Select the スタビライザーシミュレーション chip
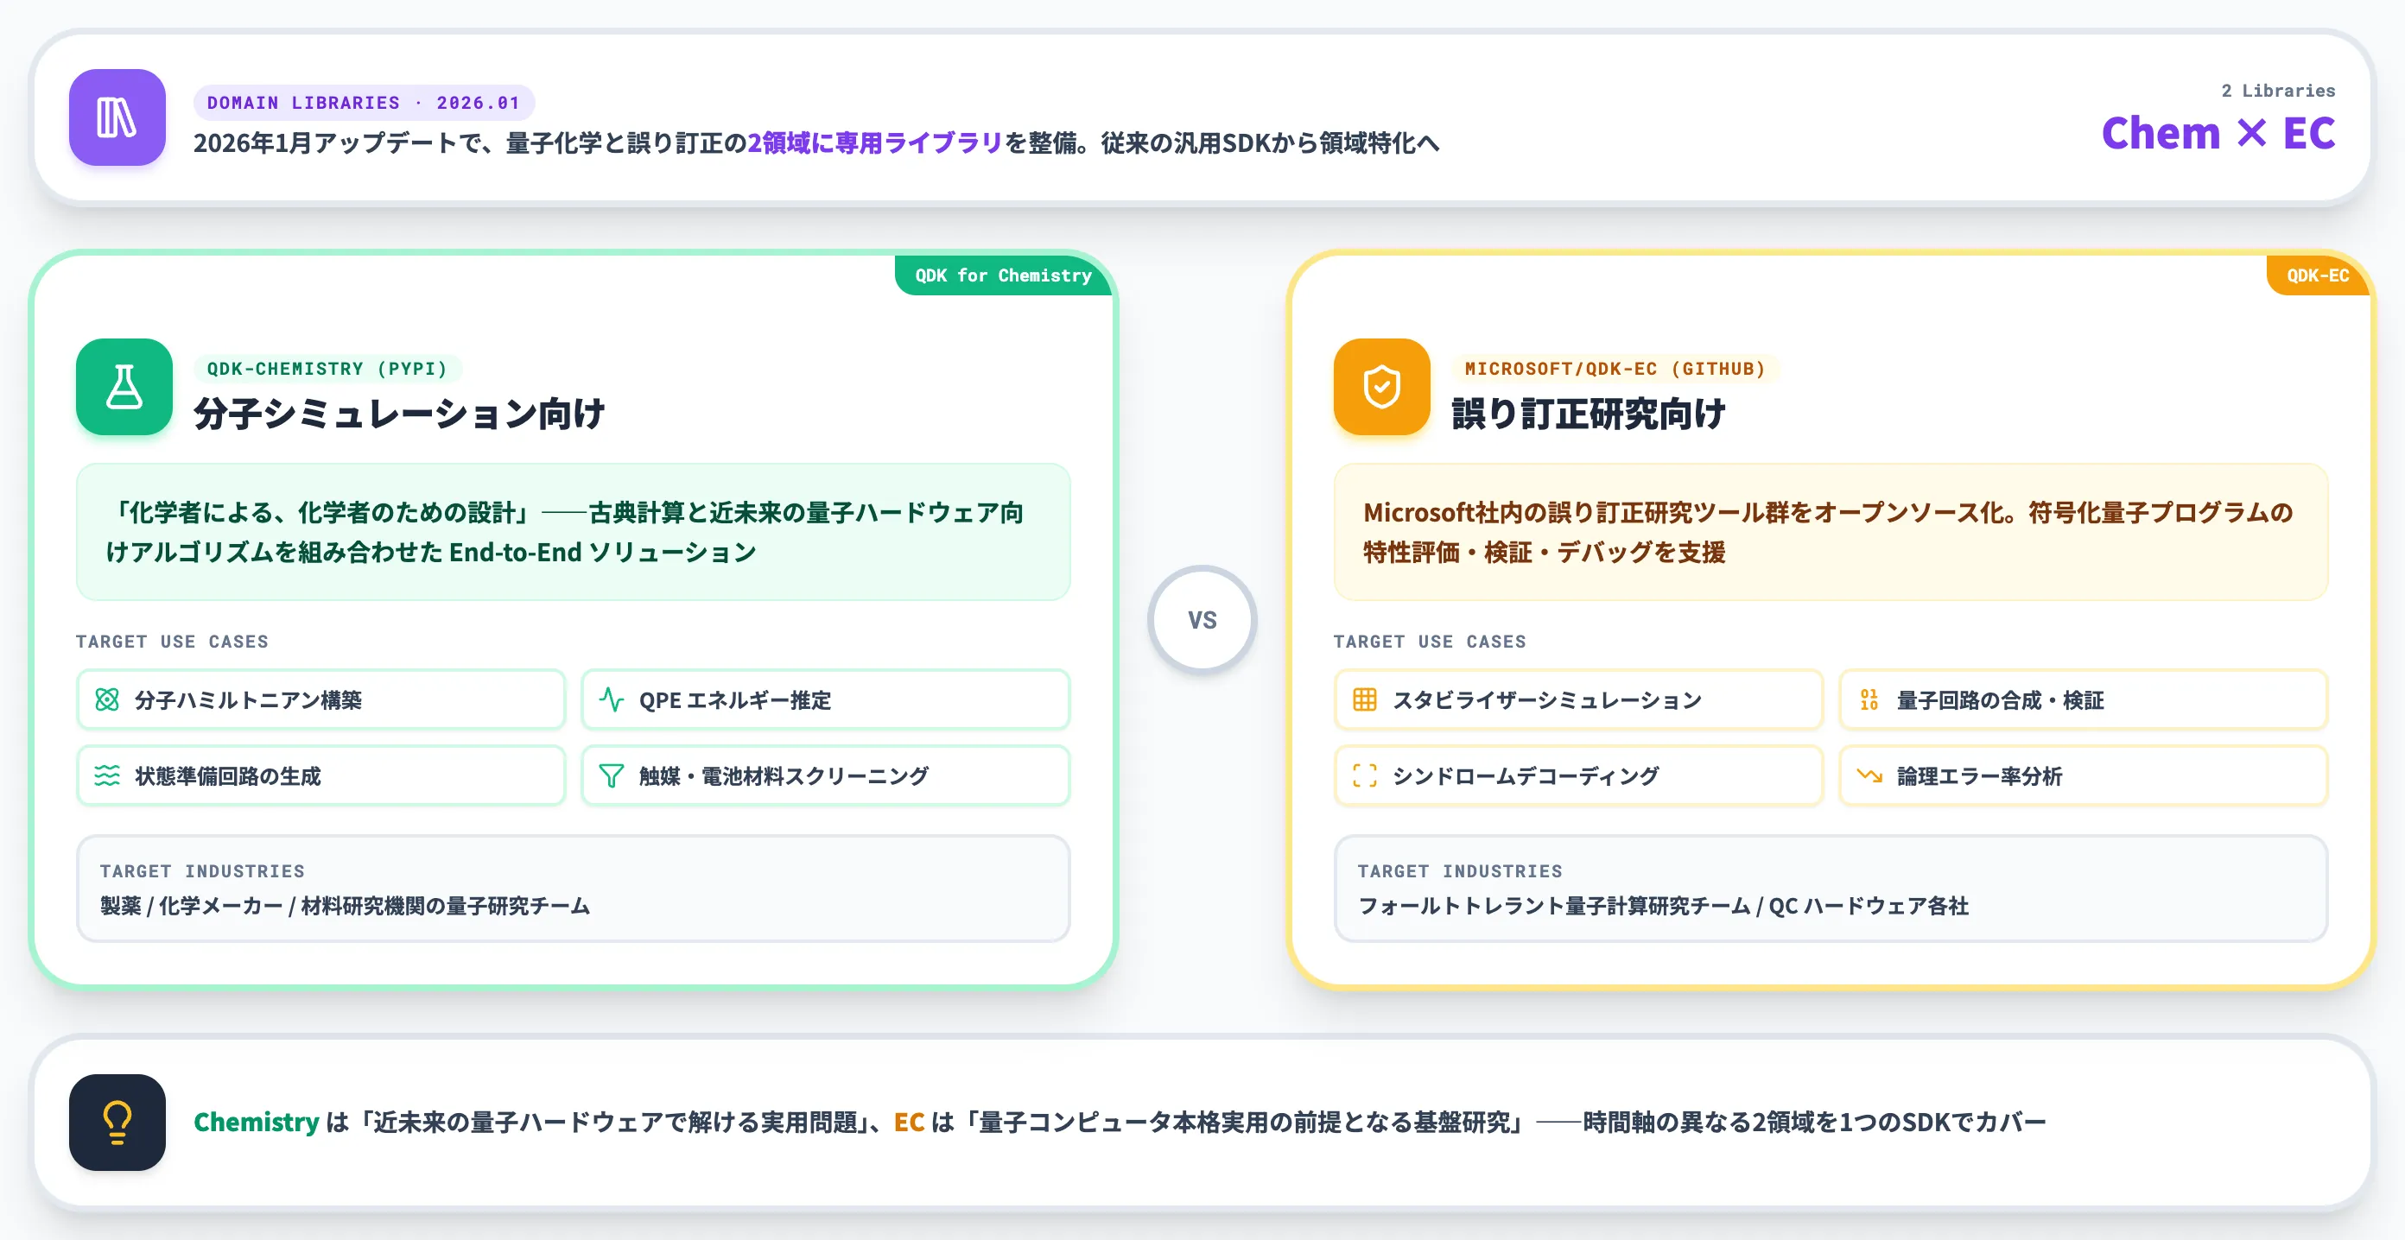This screenshot has height=1240, width=2405. [1579, 699]
